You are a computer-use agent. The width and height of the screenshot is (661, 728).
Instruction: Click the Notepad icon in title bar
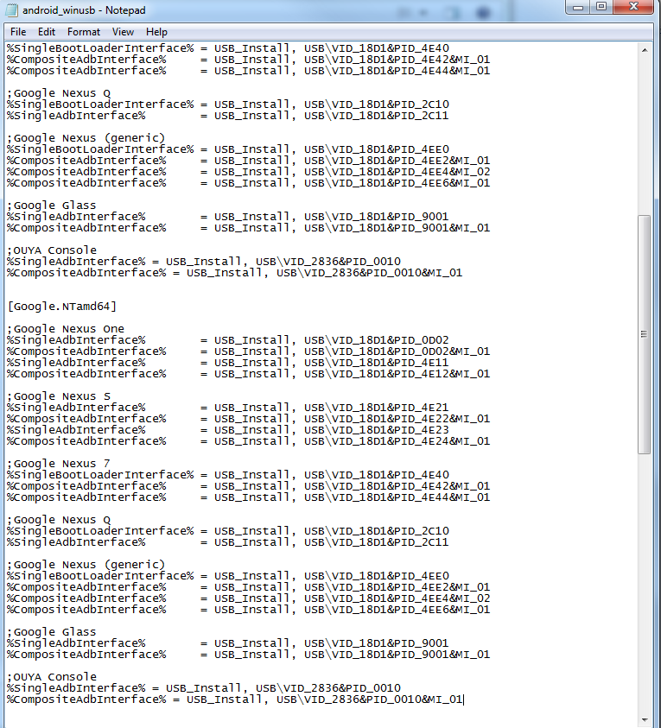[x=12, y=10]
